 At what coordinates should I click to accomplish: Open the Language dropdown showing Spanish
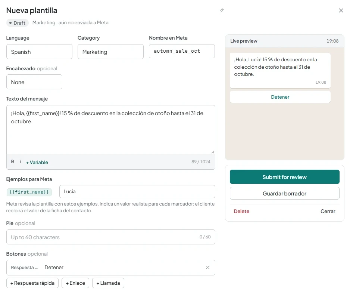(39, 52)
